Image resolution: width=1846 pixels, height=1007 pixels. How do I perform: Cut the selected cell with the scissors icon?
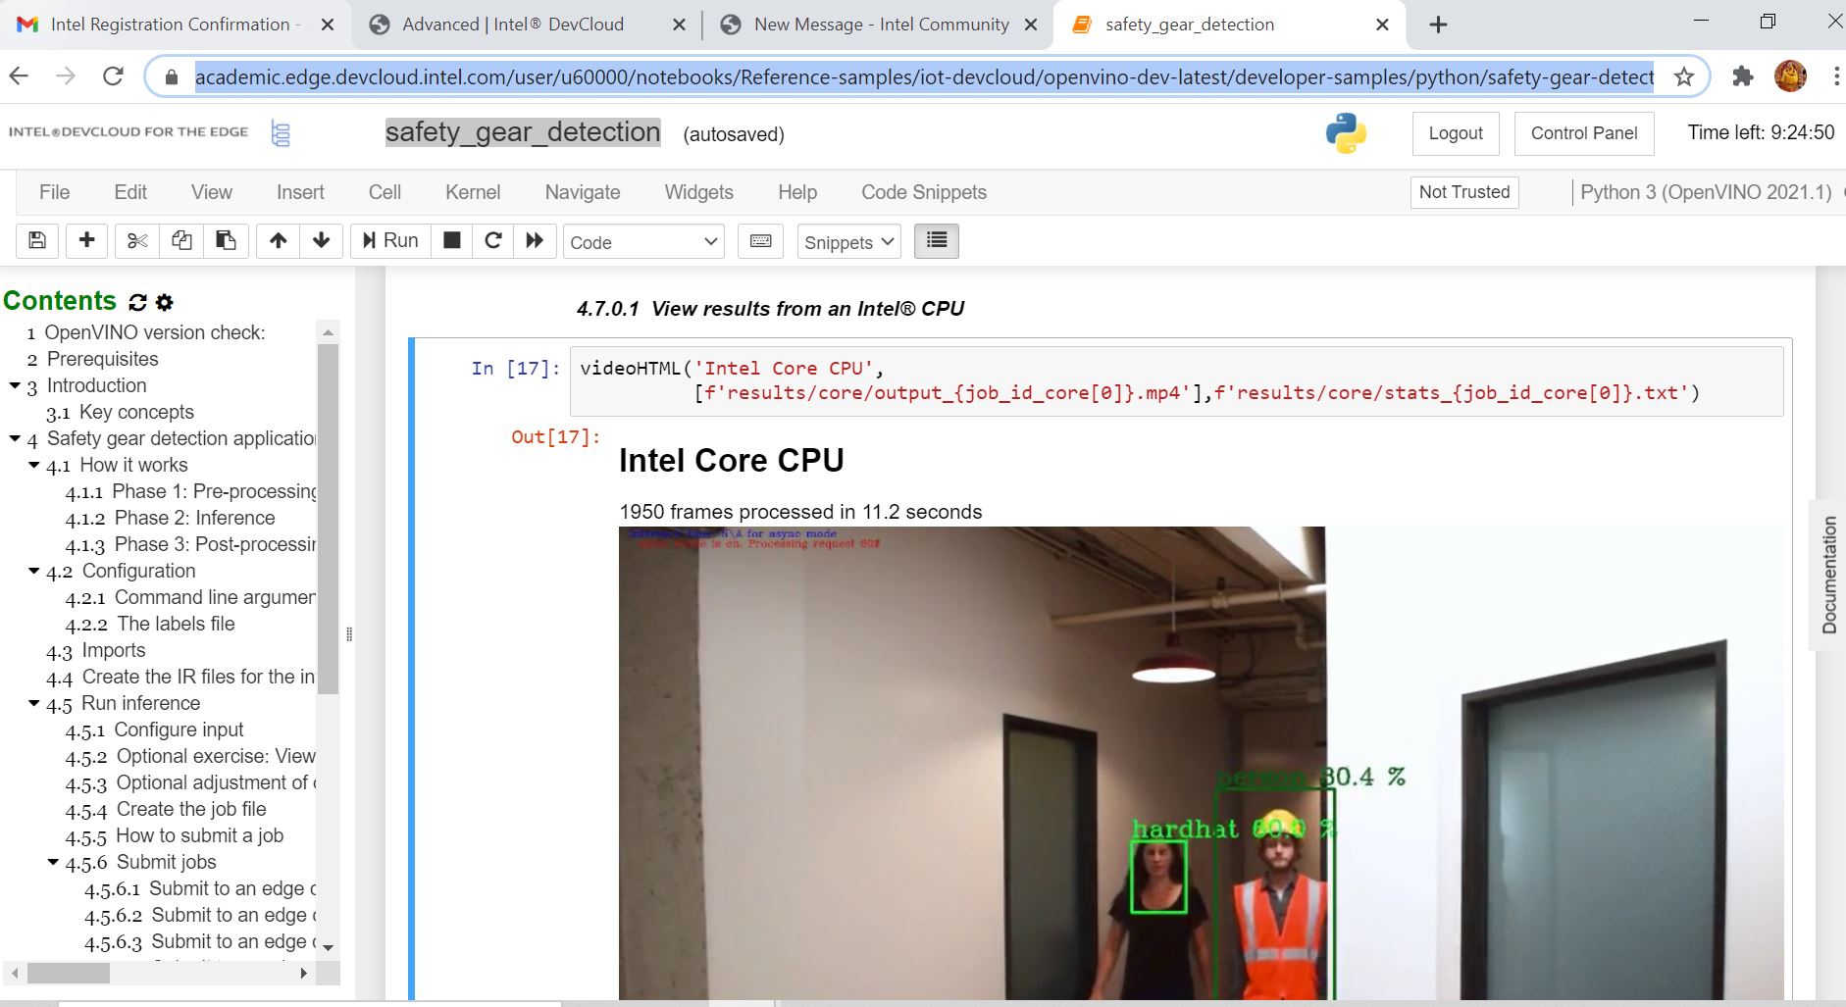tap(137, 240)
